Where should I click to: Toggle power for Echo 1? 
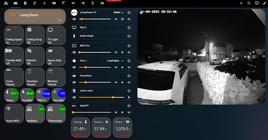pyautogui.click(x=129, y=61)
